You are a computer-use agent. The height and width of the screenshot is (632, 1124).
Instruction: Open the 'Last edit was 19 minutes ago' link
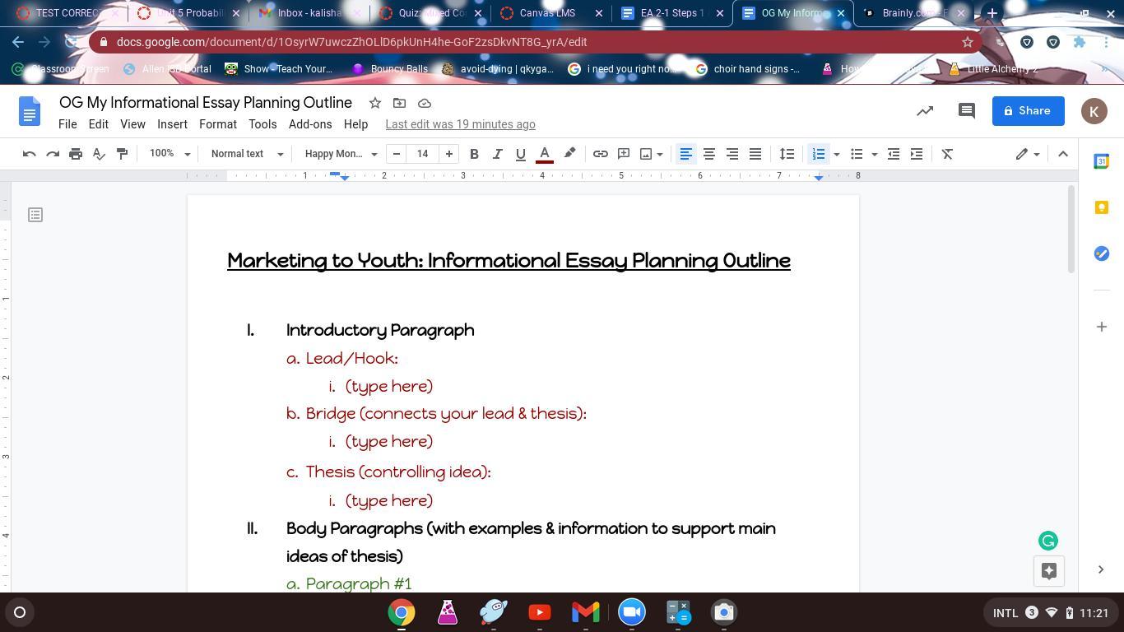[x=460, y=124]
